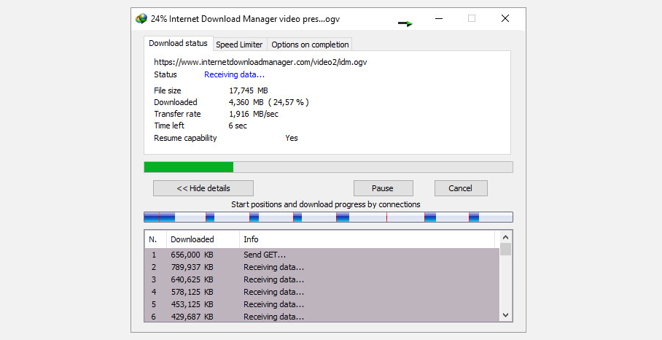Click the green download progress bar
This screenshot has height=340, width=662.
[x=328, y=167]
